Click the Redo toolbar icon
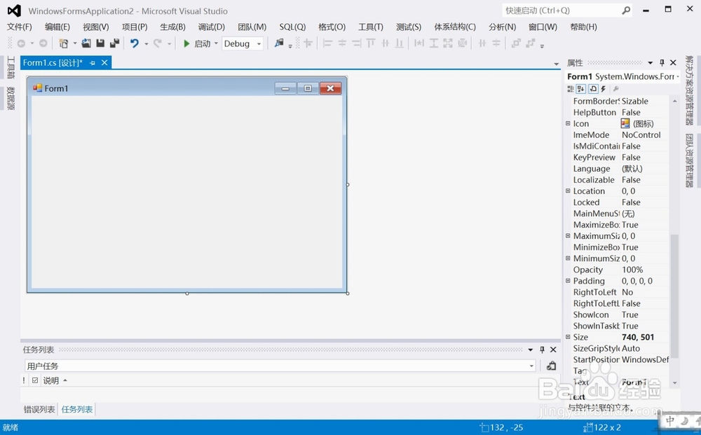The image size is (701, 435). (x=157, y=43)
